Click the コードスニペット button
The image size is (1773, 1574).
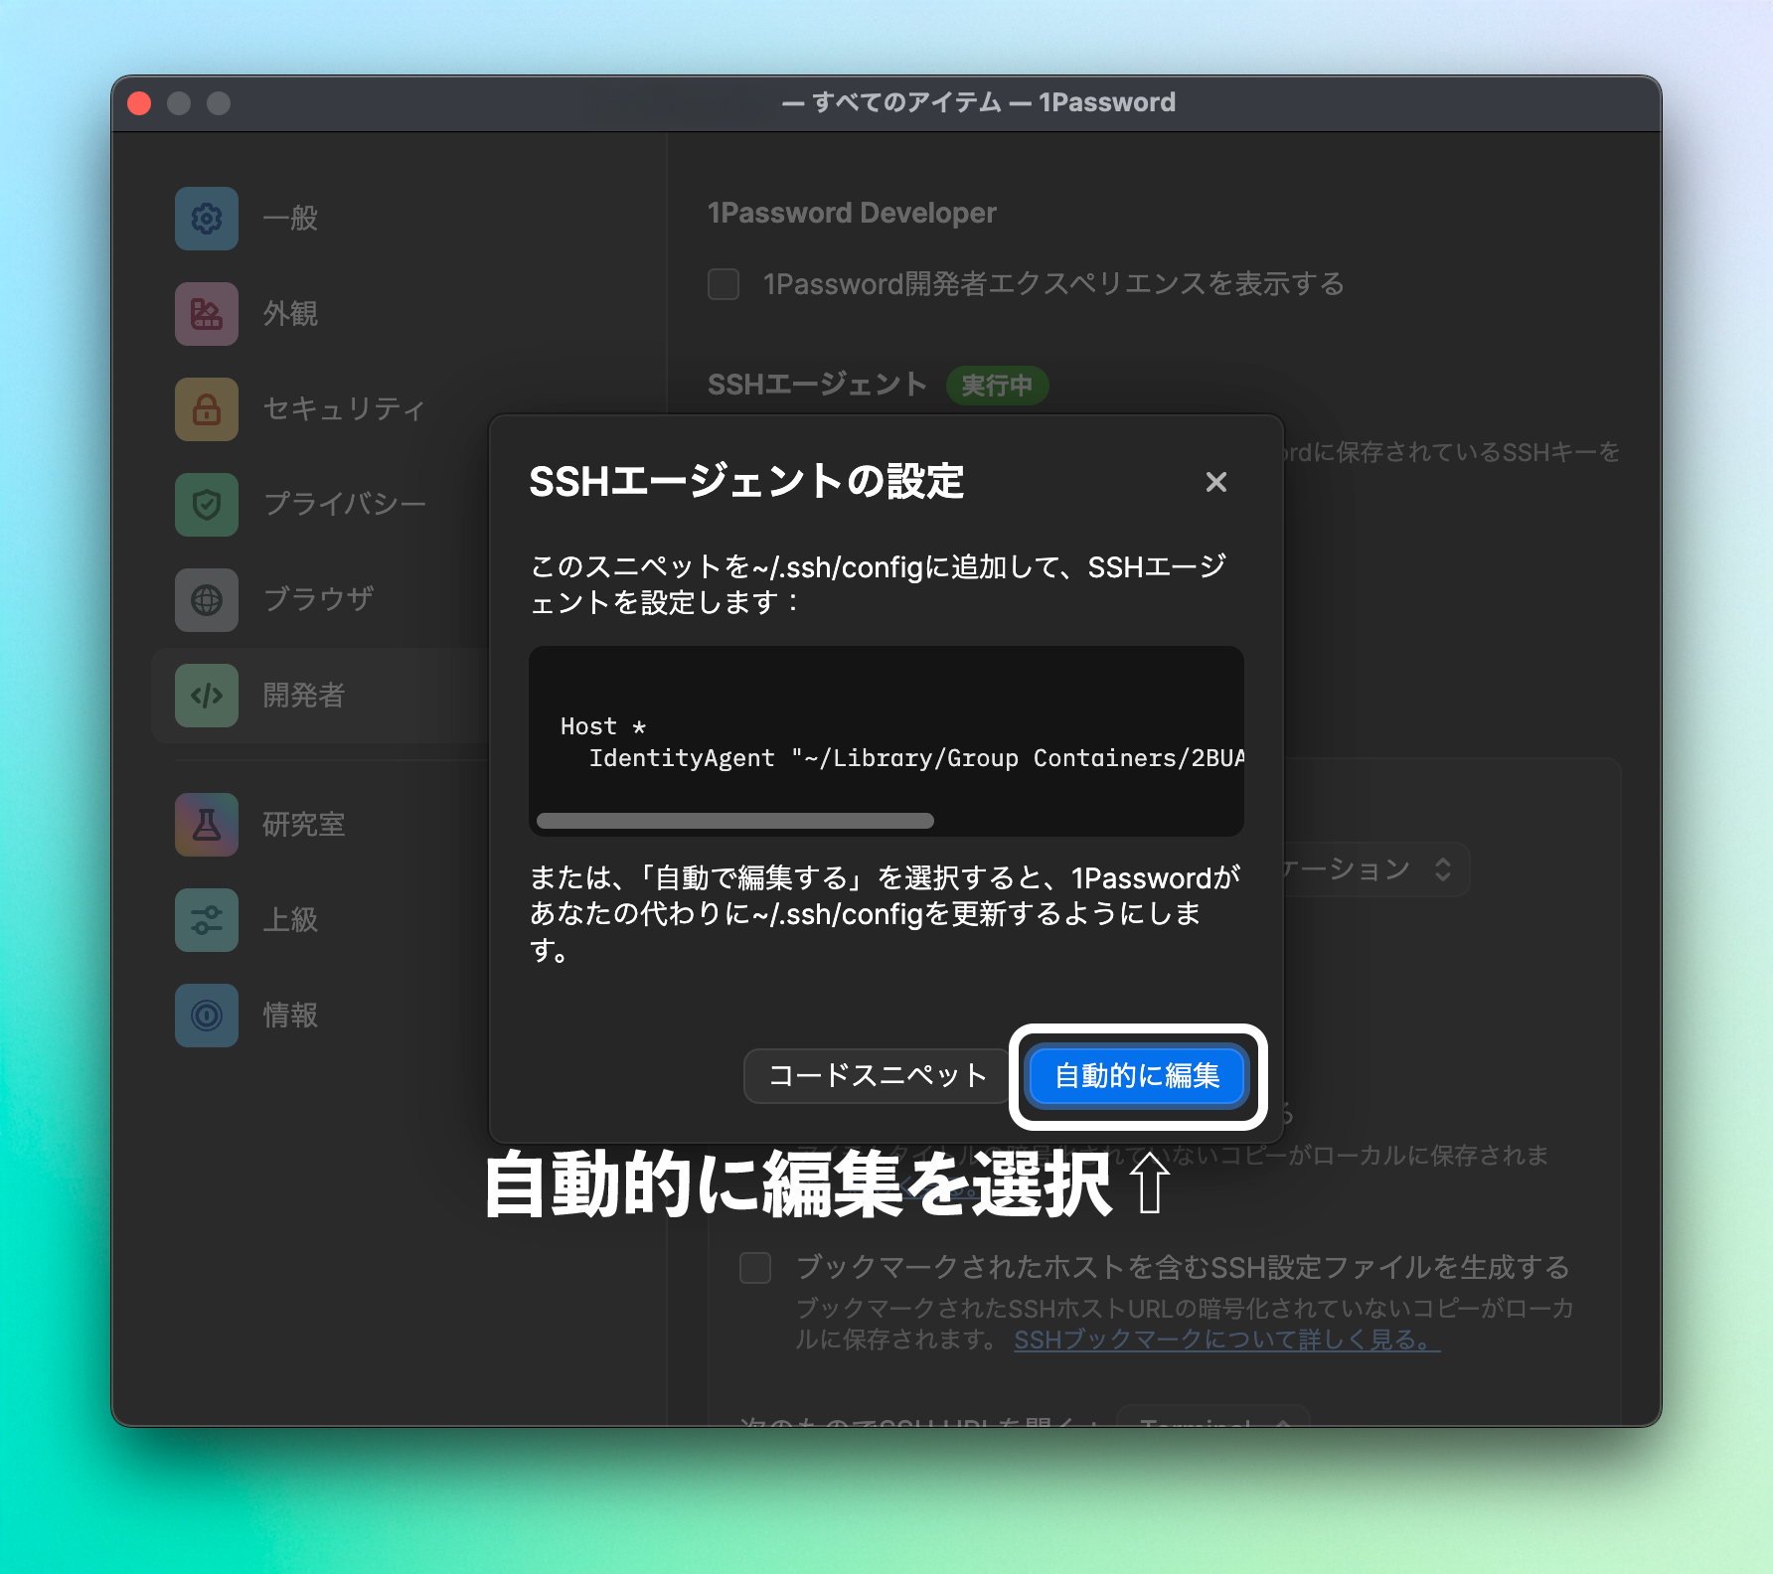(876, 1076)
